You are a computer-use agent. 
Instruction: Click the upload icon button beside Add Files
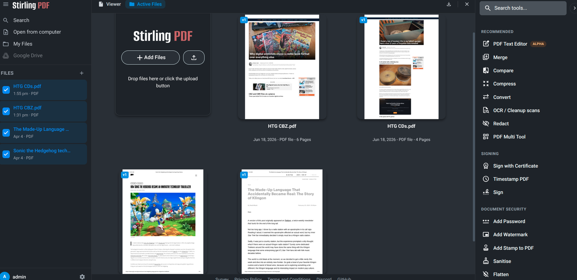(194, 57)
